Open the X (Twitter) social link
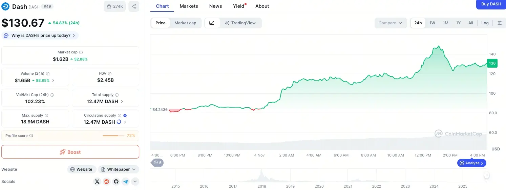 [x=97, y=182]
